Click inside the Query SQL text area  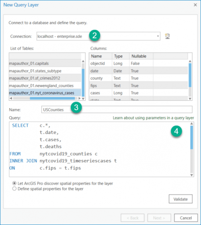pos(100,149)
